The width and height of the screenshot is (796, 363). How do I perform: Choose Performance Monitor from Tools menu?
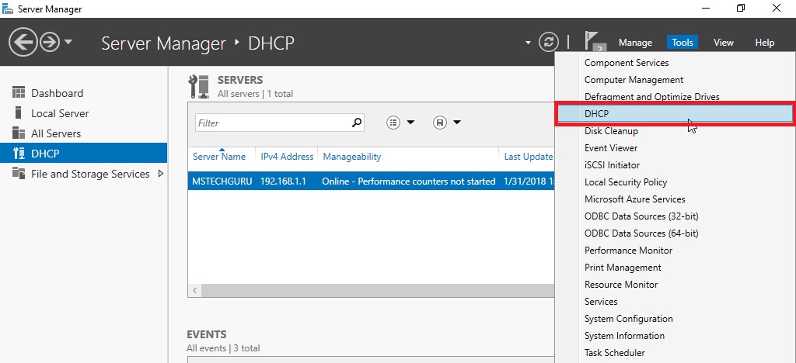(628, 251)
